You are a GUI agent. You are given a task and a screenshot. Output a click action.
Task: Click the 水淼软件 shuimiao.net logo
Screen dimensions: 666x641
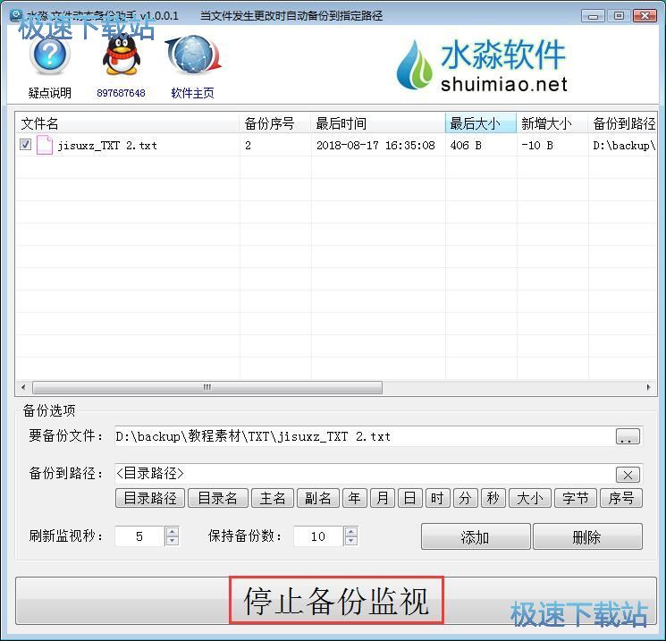[x=482, y=65]
